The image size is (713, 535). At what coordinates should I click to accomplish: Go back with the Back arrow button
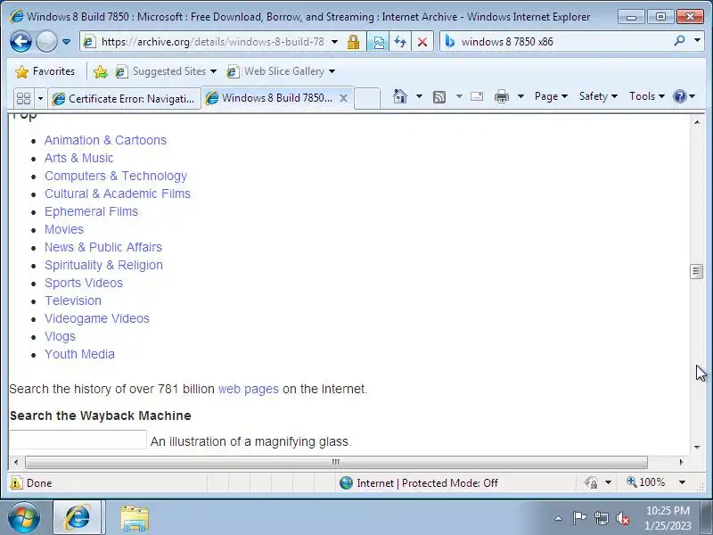pyautogui.click(x=20, y=42)
